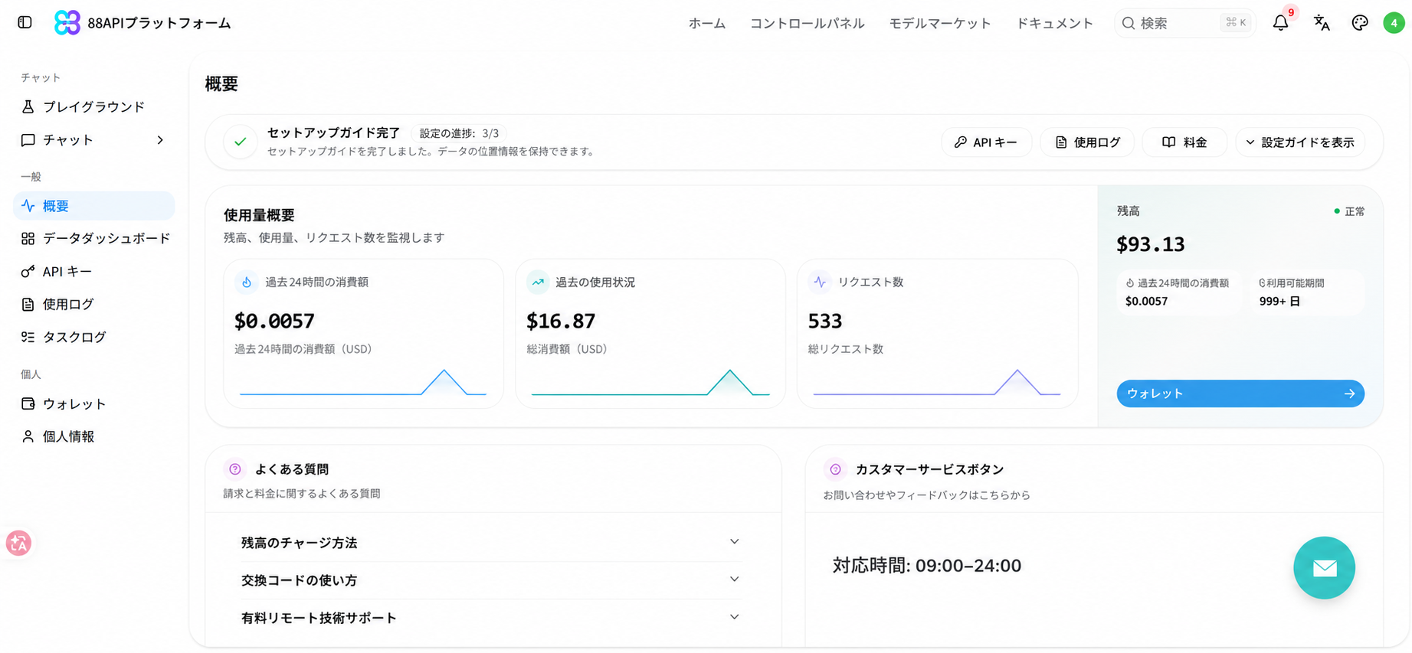Click the pulse icon on request count card

[x=820, y=282]
